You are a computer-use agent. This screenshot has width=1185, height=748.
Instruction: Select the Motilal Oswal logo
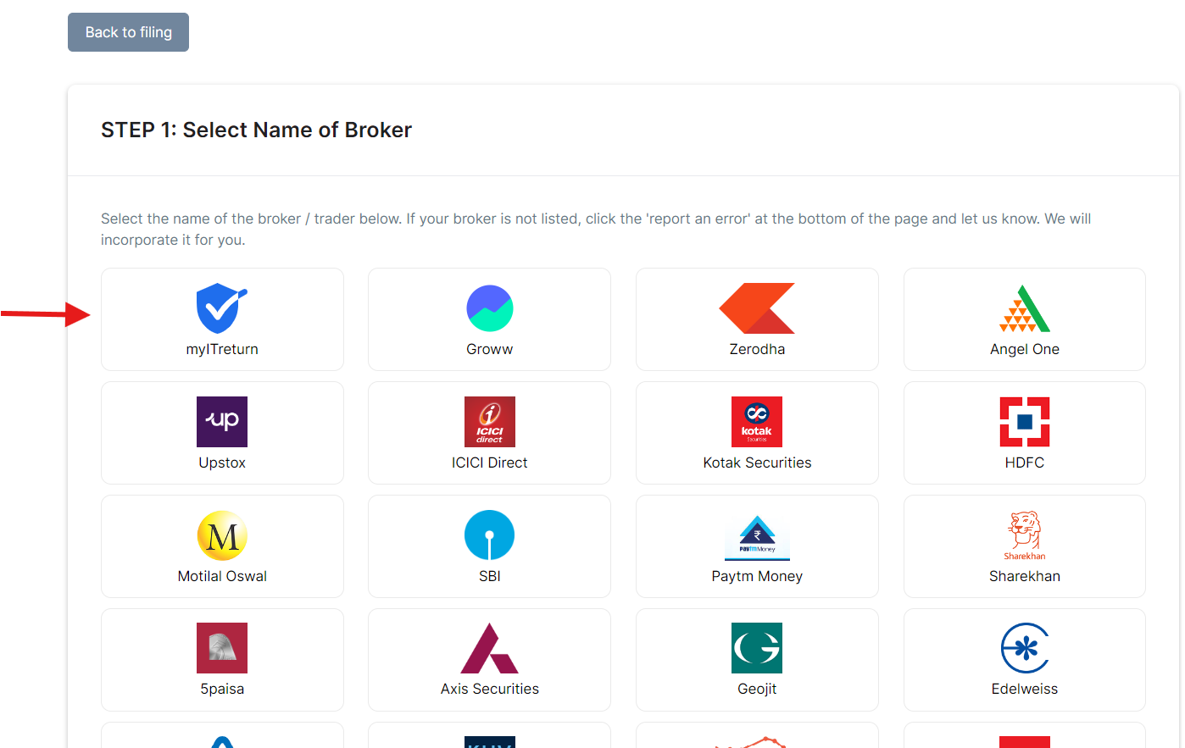(x=222, y=535)
